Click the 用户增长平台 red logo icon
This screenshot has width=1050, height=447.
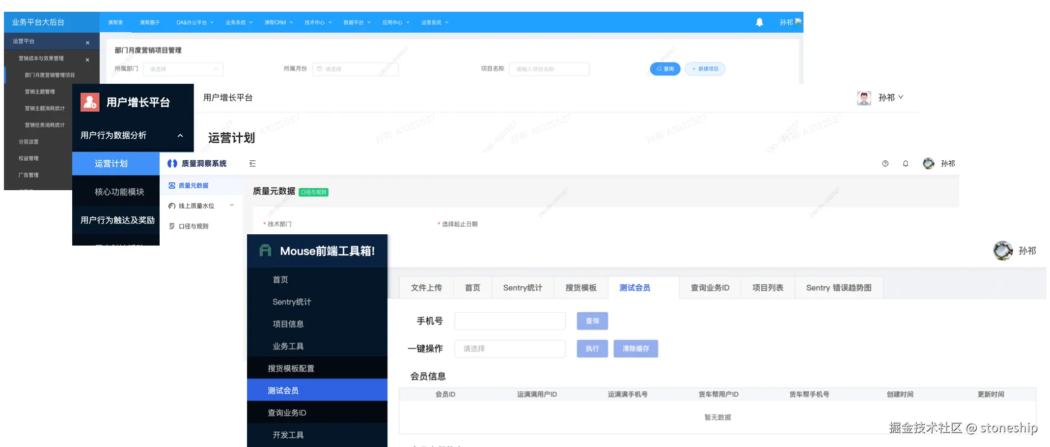tap(90, 102)
